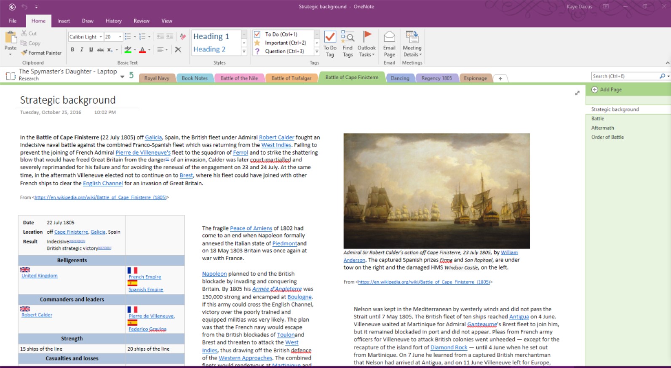671x368 pixels.
Task: Toggle underline formatting
Action: pos(91,50)
